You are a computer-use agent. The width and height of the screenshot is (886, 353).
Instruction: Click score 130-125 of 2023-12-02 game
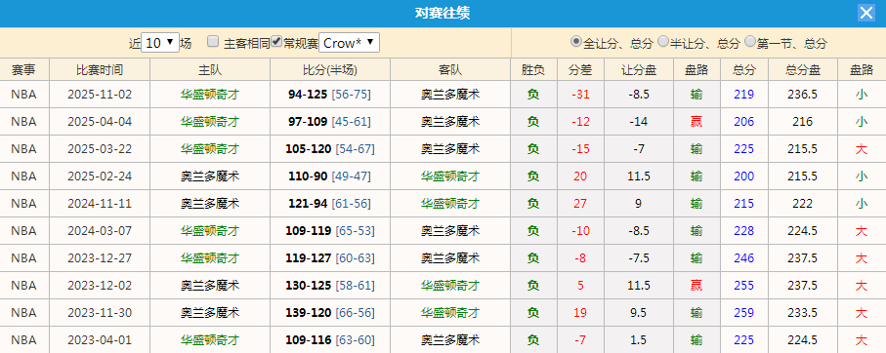pyautogui.click(x=309, y=286)
